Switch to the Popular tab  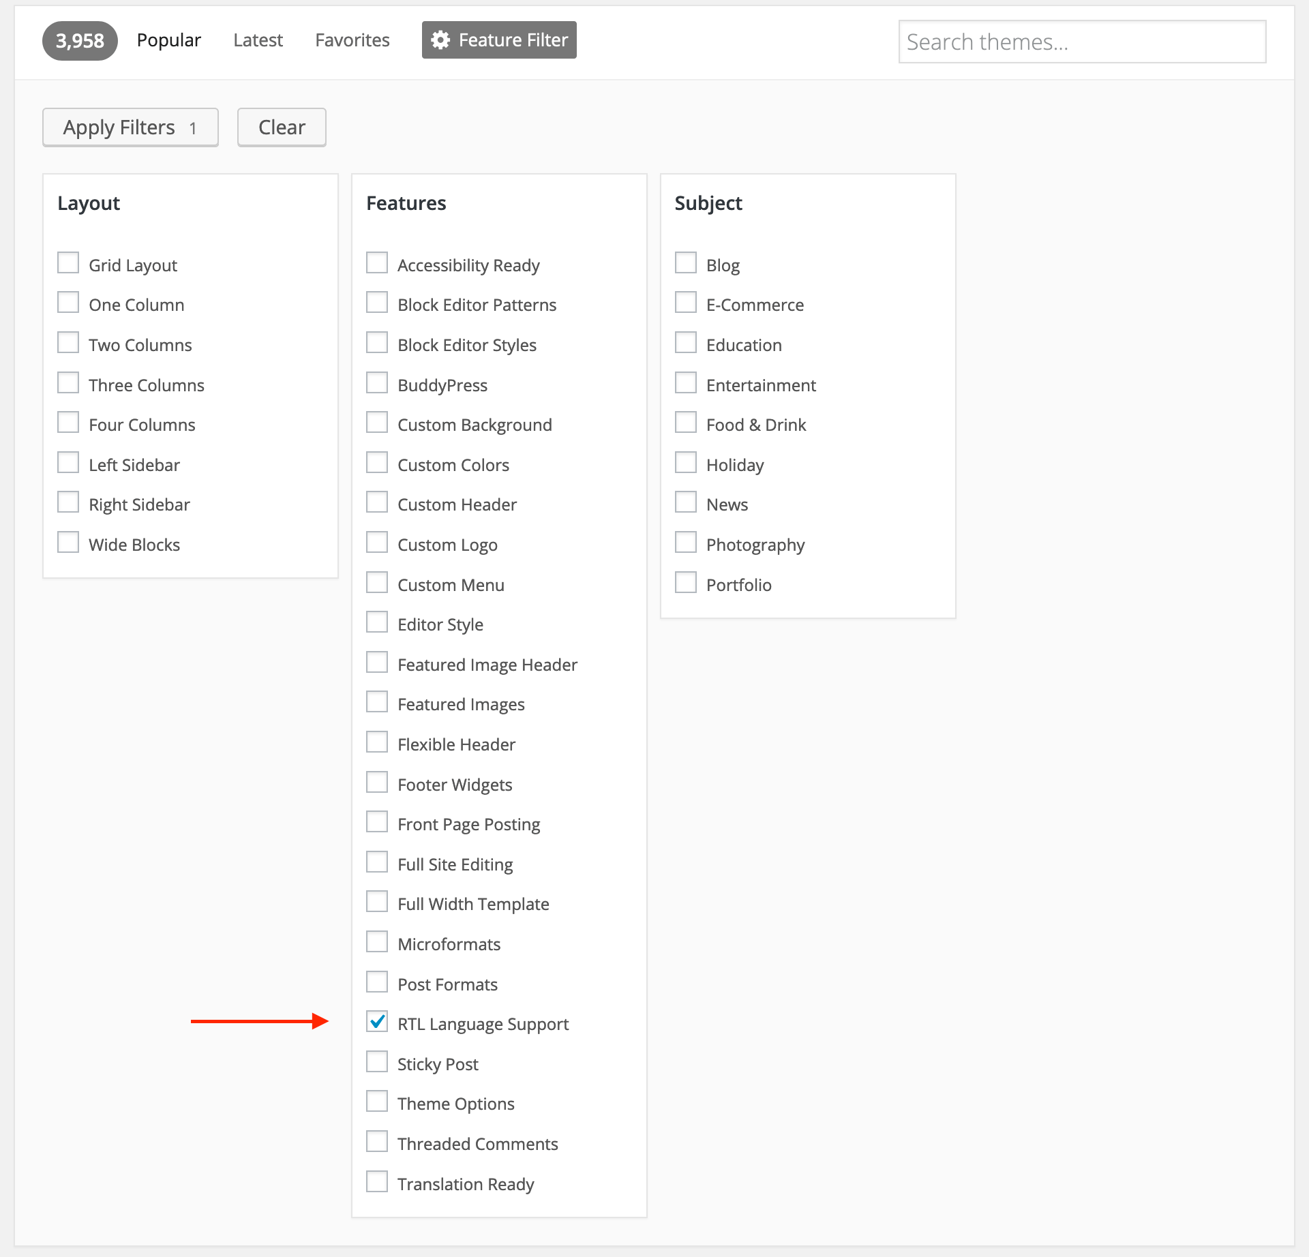click(168, 40)
